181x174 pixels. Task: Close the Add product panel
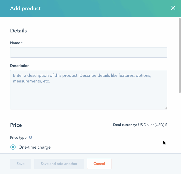(173, 8)
